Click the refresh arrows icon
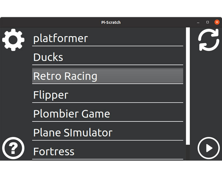222x178 pixels. coord(208,40)
